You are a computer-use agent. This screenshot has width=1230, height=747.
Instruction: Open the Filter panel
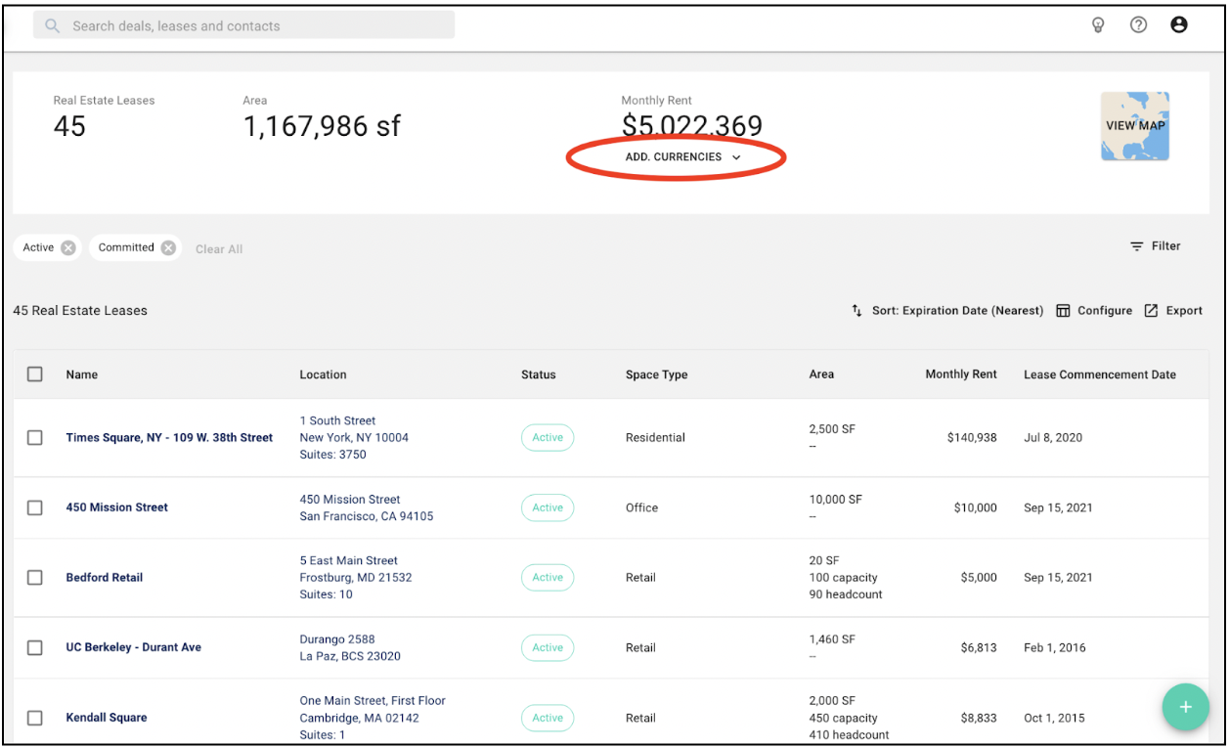[x=1156, y=246]
